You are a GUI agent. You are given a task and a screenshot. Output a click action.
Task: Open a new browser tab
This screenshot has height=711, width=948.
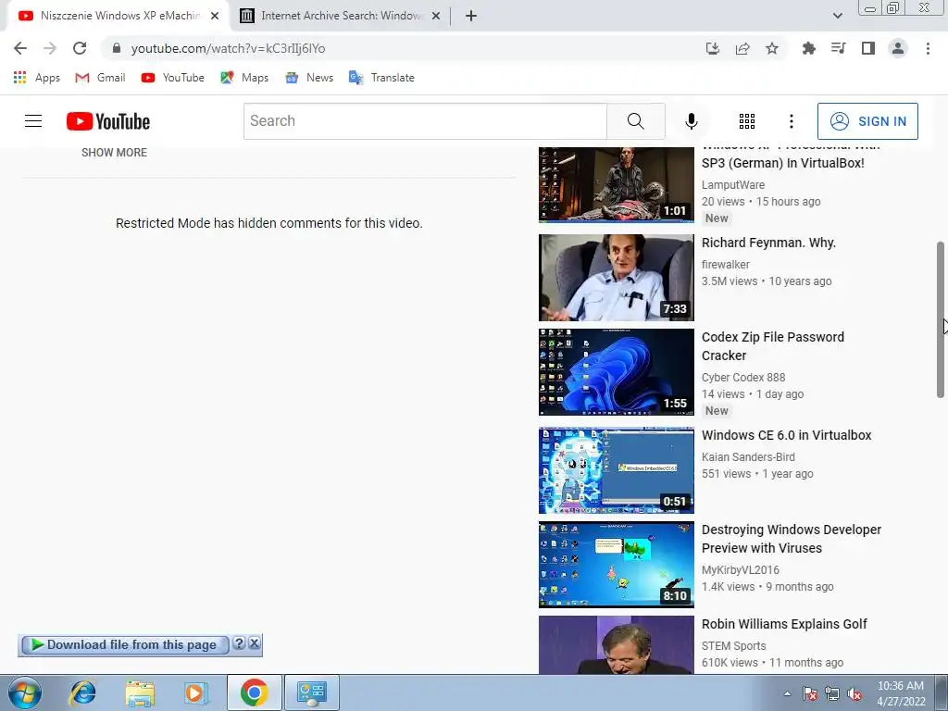[471, 16]
